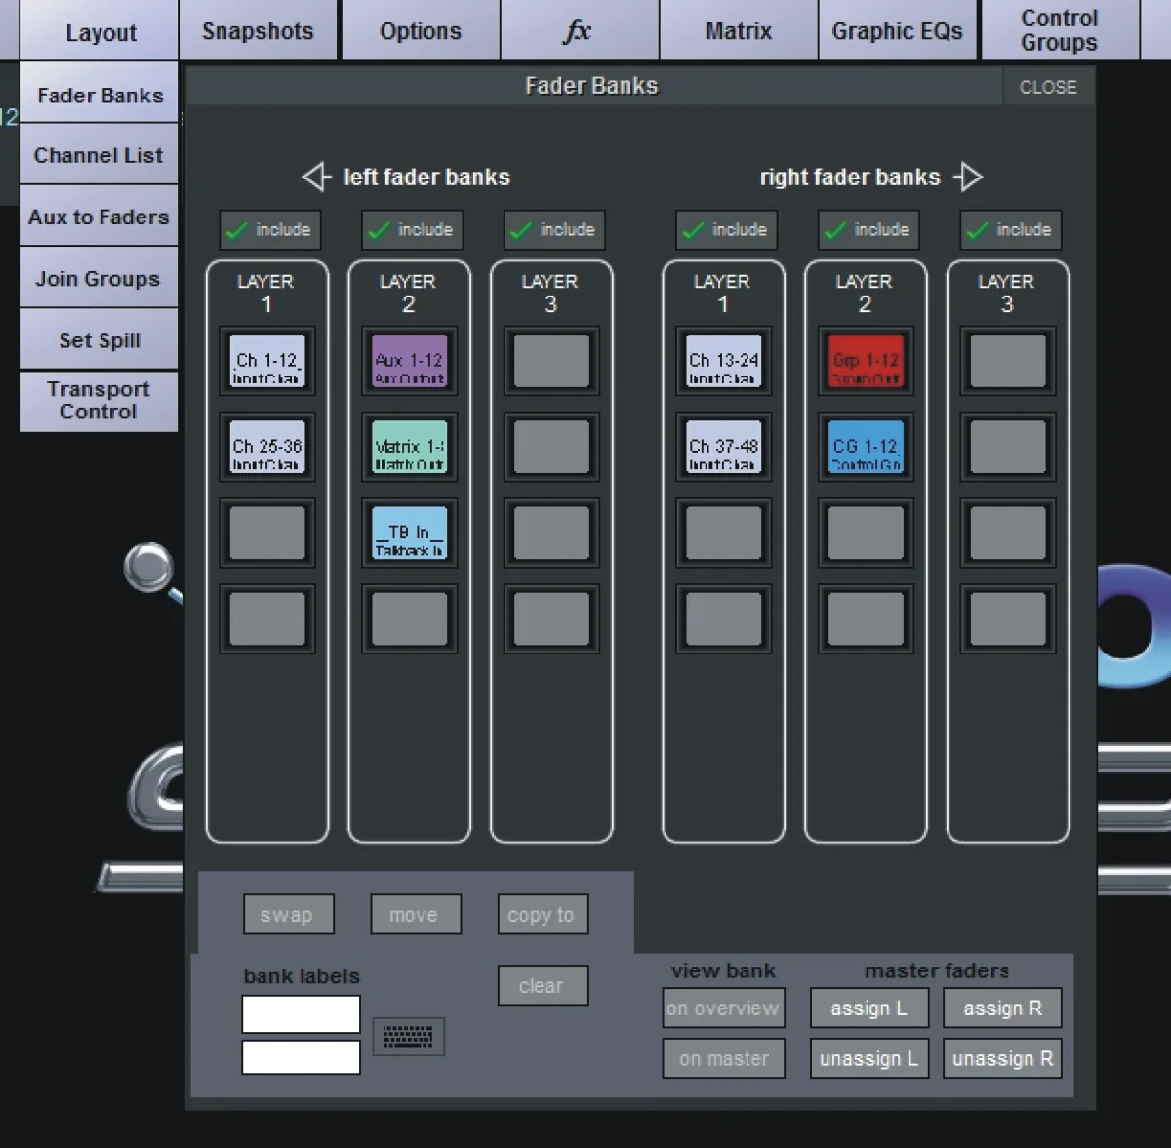The height and width of the screenshot is (1148, 1171).
Task: Click view bank on overview
Action: click(723, 1008)
